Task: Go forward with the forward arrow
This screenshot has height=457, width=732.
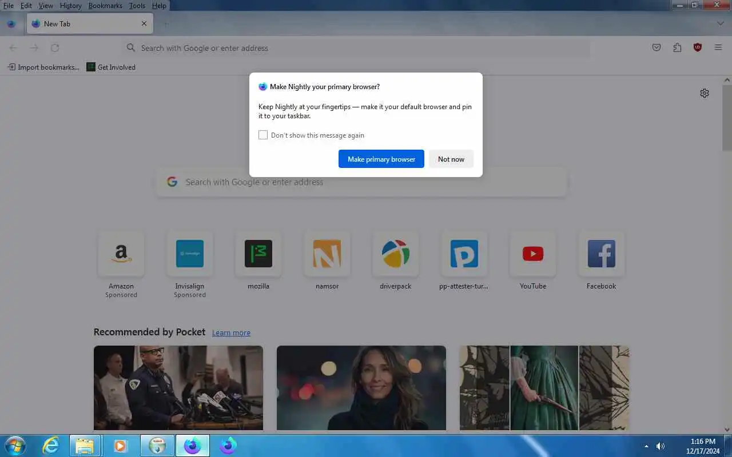Action: click(x=34, y=48)
